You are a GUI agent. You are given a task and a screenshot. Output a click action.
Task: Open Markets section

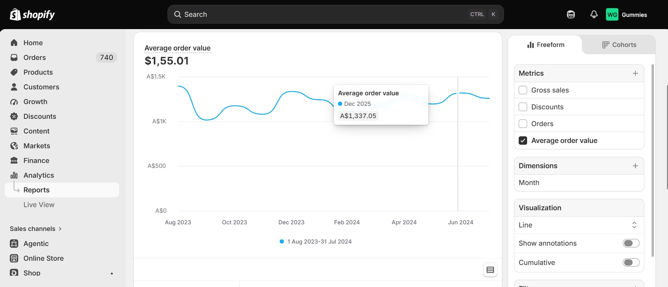tap(37, 146)
